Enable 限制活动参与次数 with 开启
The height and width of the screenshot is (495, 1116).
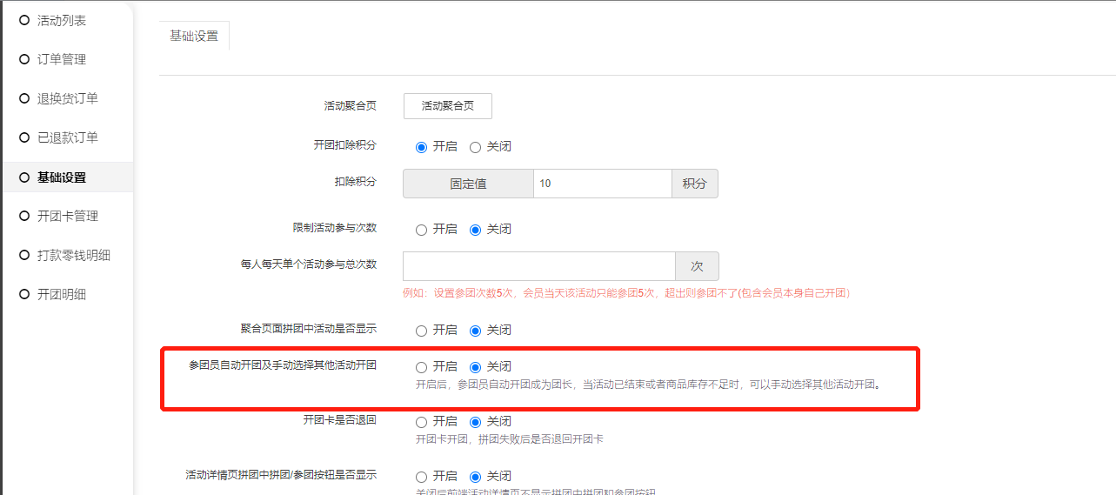pos(422,230)
